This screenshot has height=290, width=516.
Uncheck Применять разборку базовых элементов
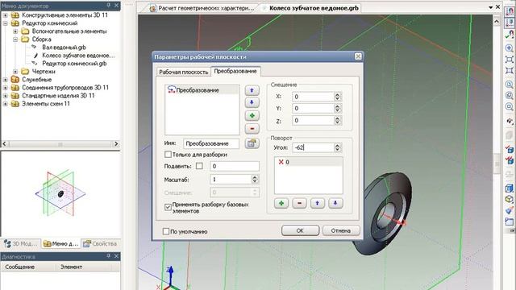click(168, 207)
